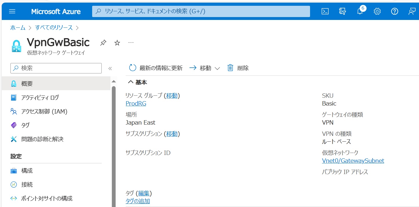Screen dimensions: 419x207
Task: Click the タグの追加 link
Action: [x=138, y=201]
